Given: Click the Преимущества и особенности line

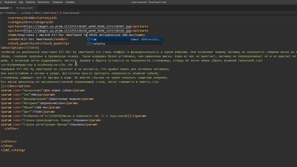Looking at the screenshot, I should [39, 65].
